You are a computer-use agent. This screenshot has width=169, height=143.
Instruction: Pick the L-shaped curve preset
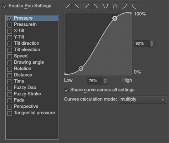(134, 6)
